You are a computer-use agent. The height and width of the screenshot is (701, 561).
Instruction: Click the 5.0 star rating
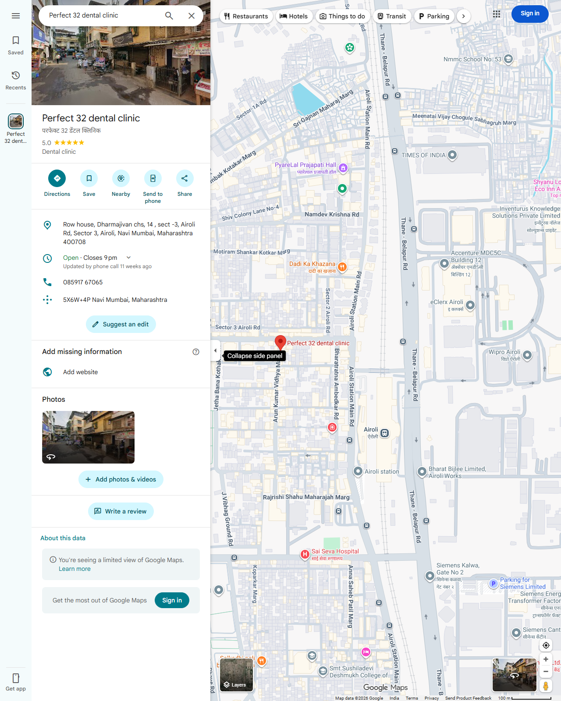coord(63,142)
